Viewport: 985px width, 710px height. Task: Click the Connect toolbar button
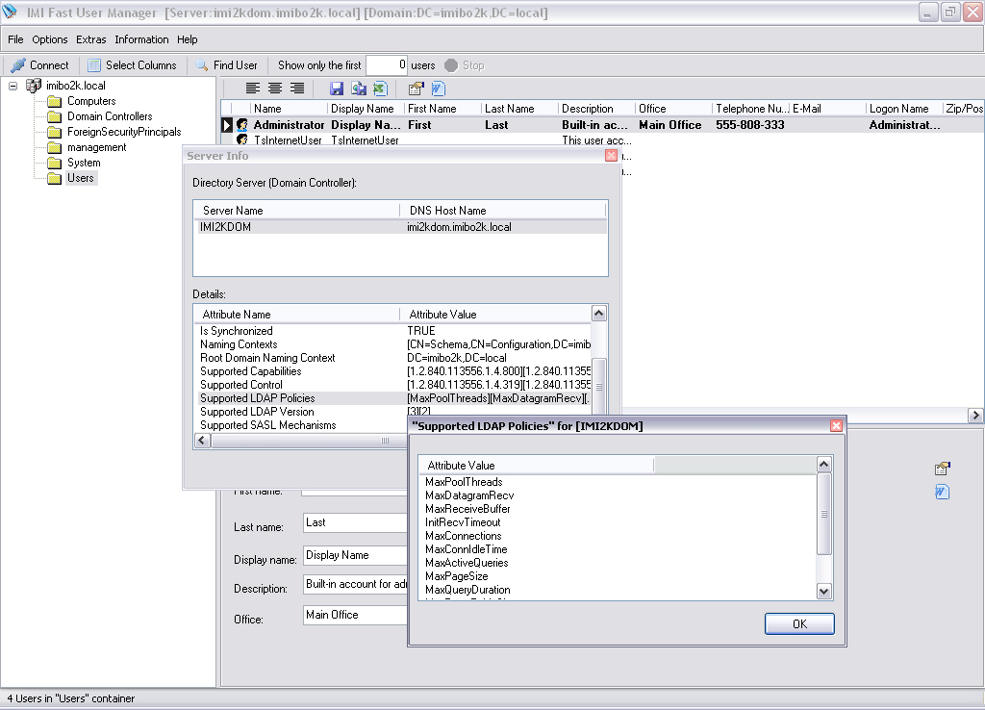coord(40,65)
